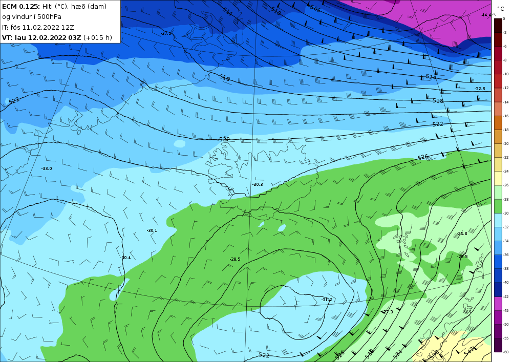
Task: Click the -26.8 temperature label
Action: coord(462,233)
